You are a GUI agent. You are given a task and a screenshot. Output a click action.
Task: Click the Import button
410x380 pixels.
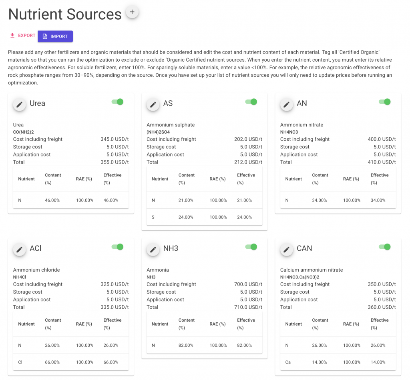pyautogui.click(x=55, y=36)
